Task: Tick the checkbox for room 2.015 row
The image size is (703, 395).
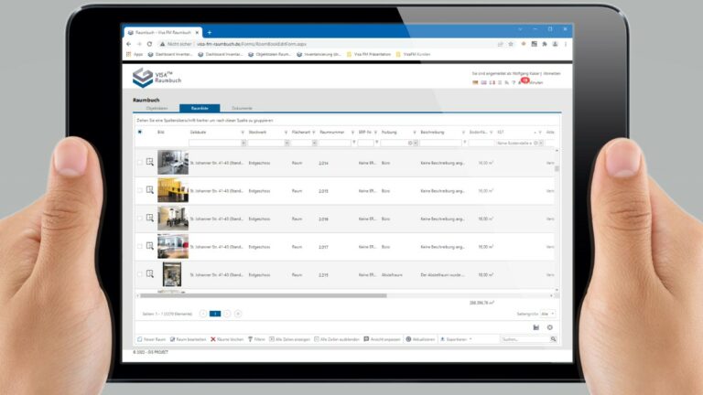Action: pos(140,190)
